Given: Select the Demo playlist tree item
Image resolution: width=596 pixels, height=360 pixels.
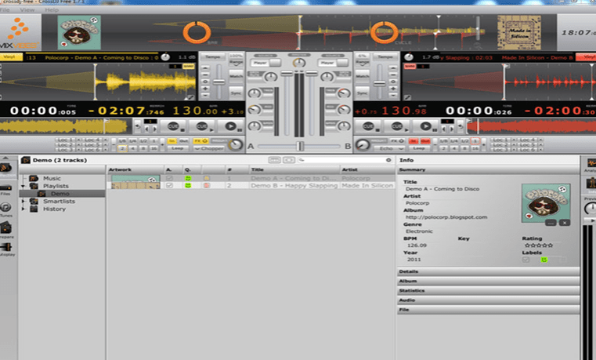Looking at the screenshot, I should (60, 194).
